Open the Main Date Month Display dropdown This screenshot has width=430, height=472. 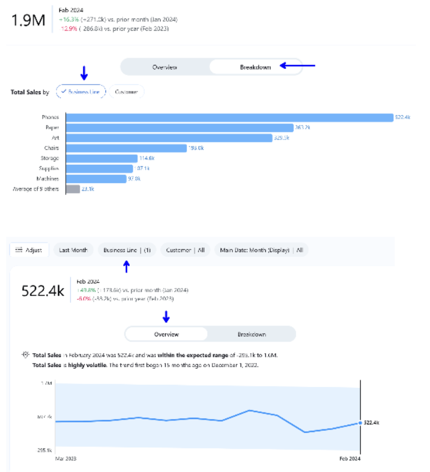(263, 250)
